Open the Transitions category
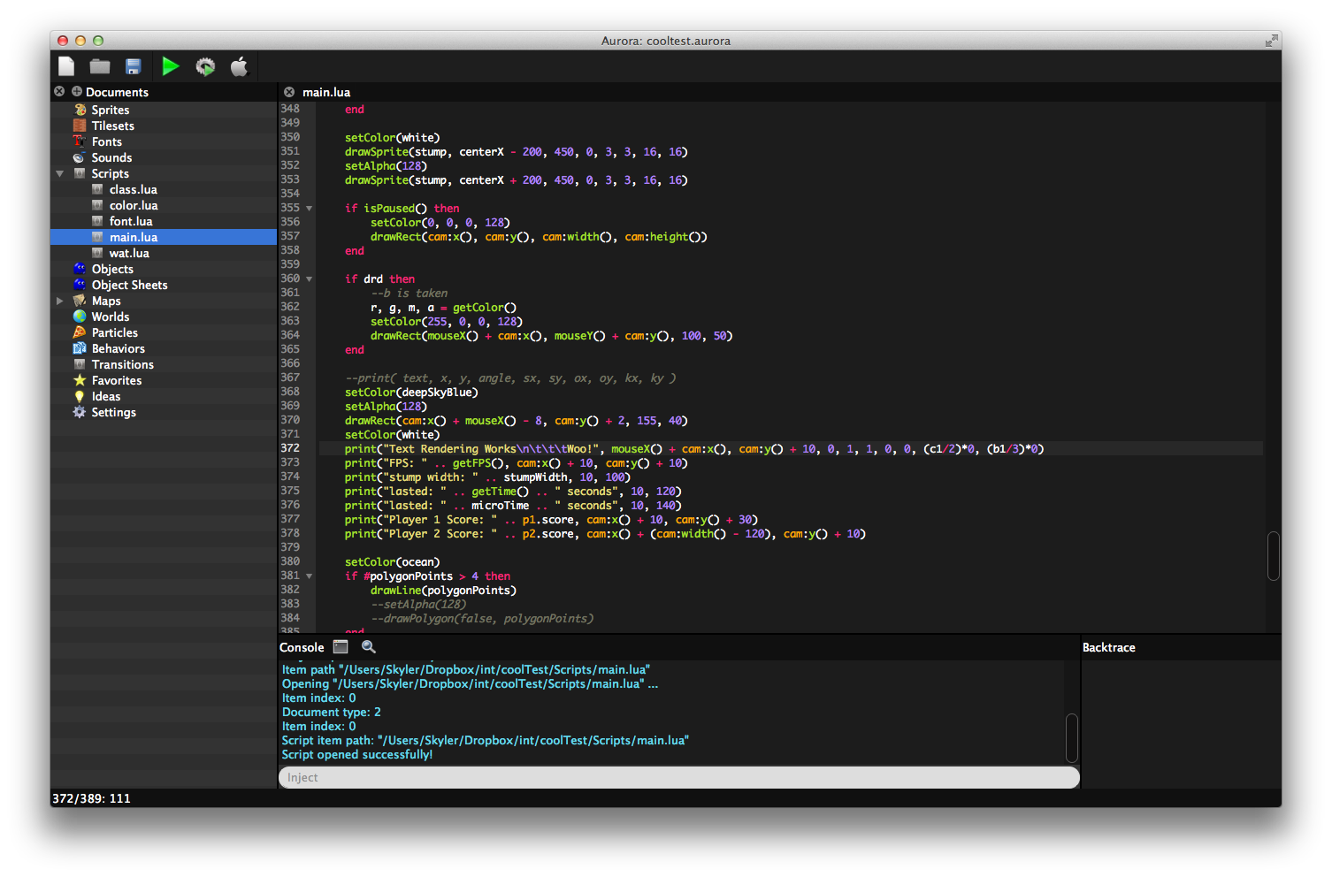This screenshot has height=877, width=1332. pos(123,364)
